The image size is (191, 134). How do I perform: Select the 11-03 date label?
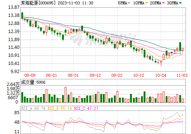(182, 75)
